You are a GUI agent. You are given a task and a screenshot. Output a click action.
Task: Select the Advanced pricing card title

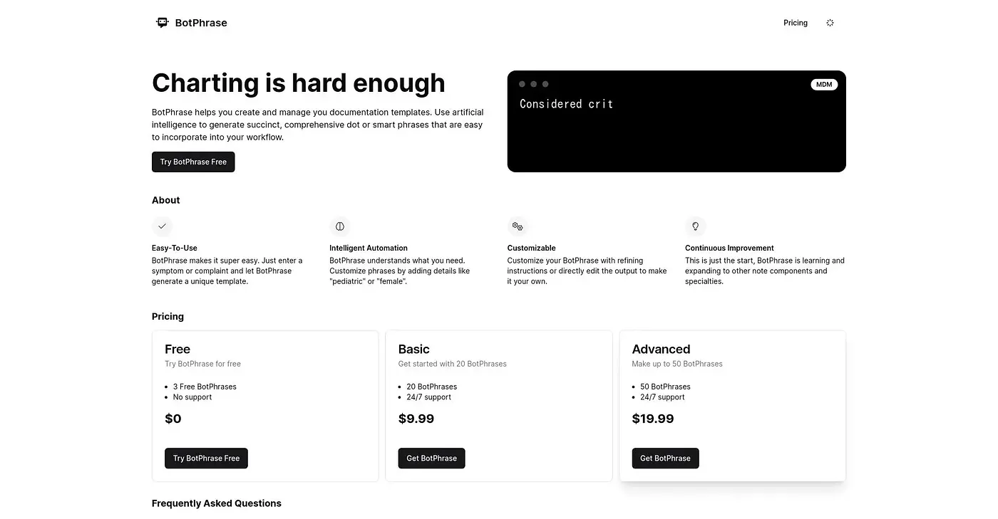[661, 349]
